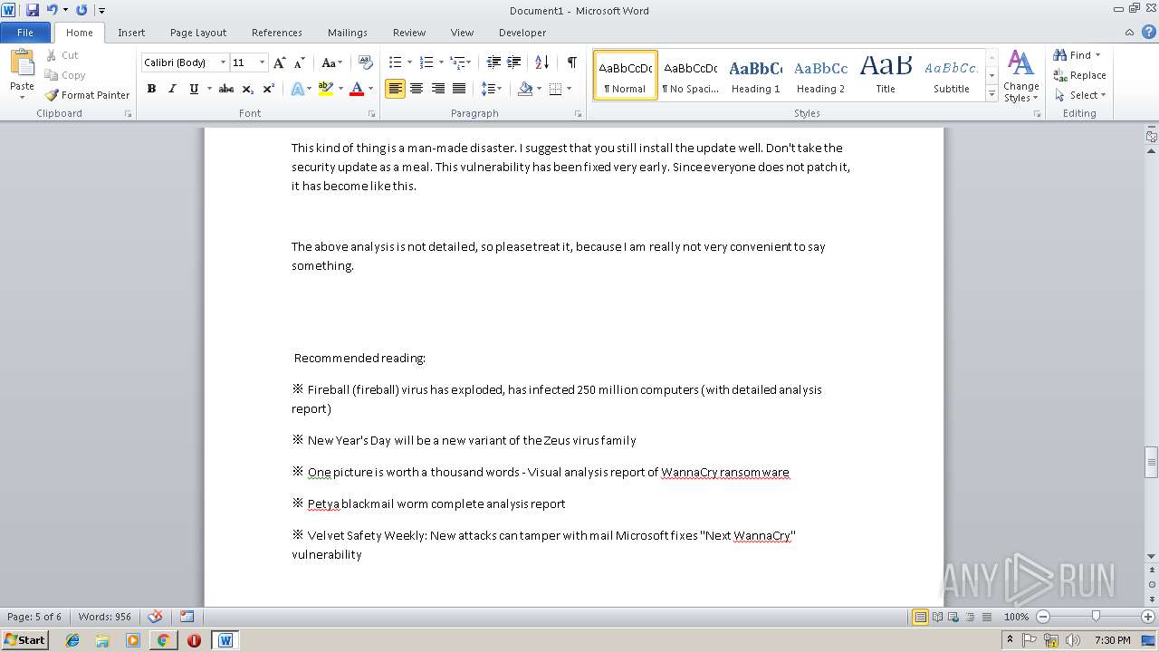Click the Windows Start button
The height and width of the screenshot is (652, 1159).
[x=25, y=639]
